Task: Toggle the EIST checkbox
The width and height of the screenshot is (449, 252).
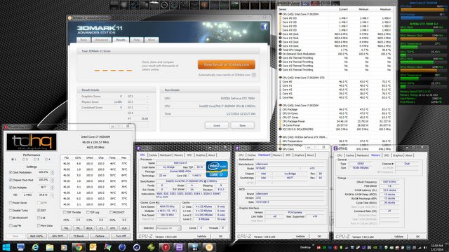Action: [x=39, y=210]
